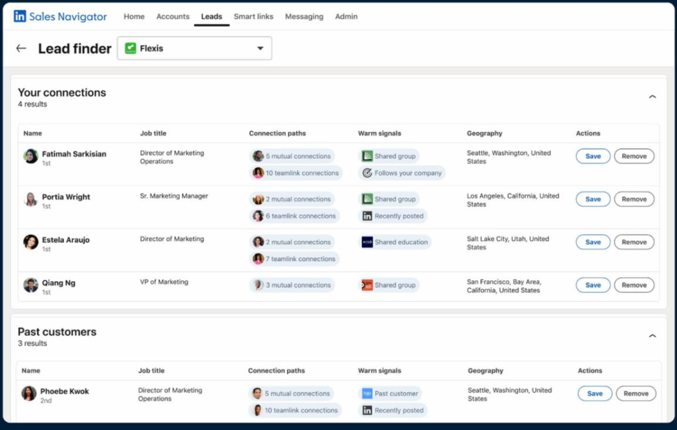Open Portia Wright's name link
The height and width of the screenshot is (430, 677).
coord(66,197)
